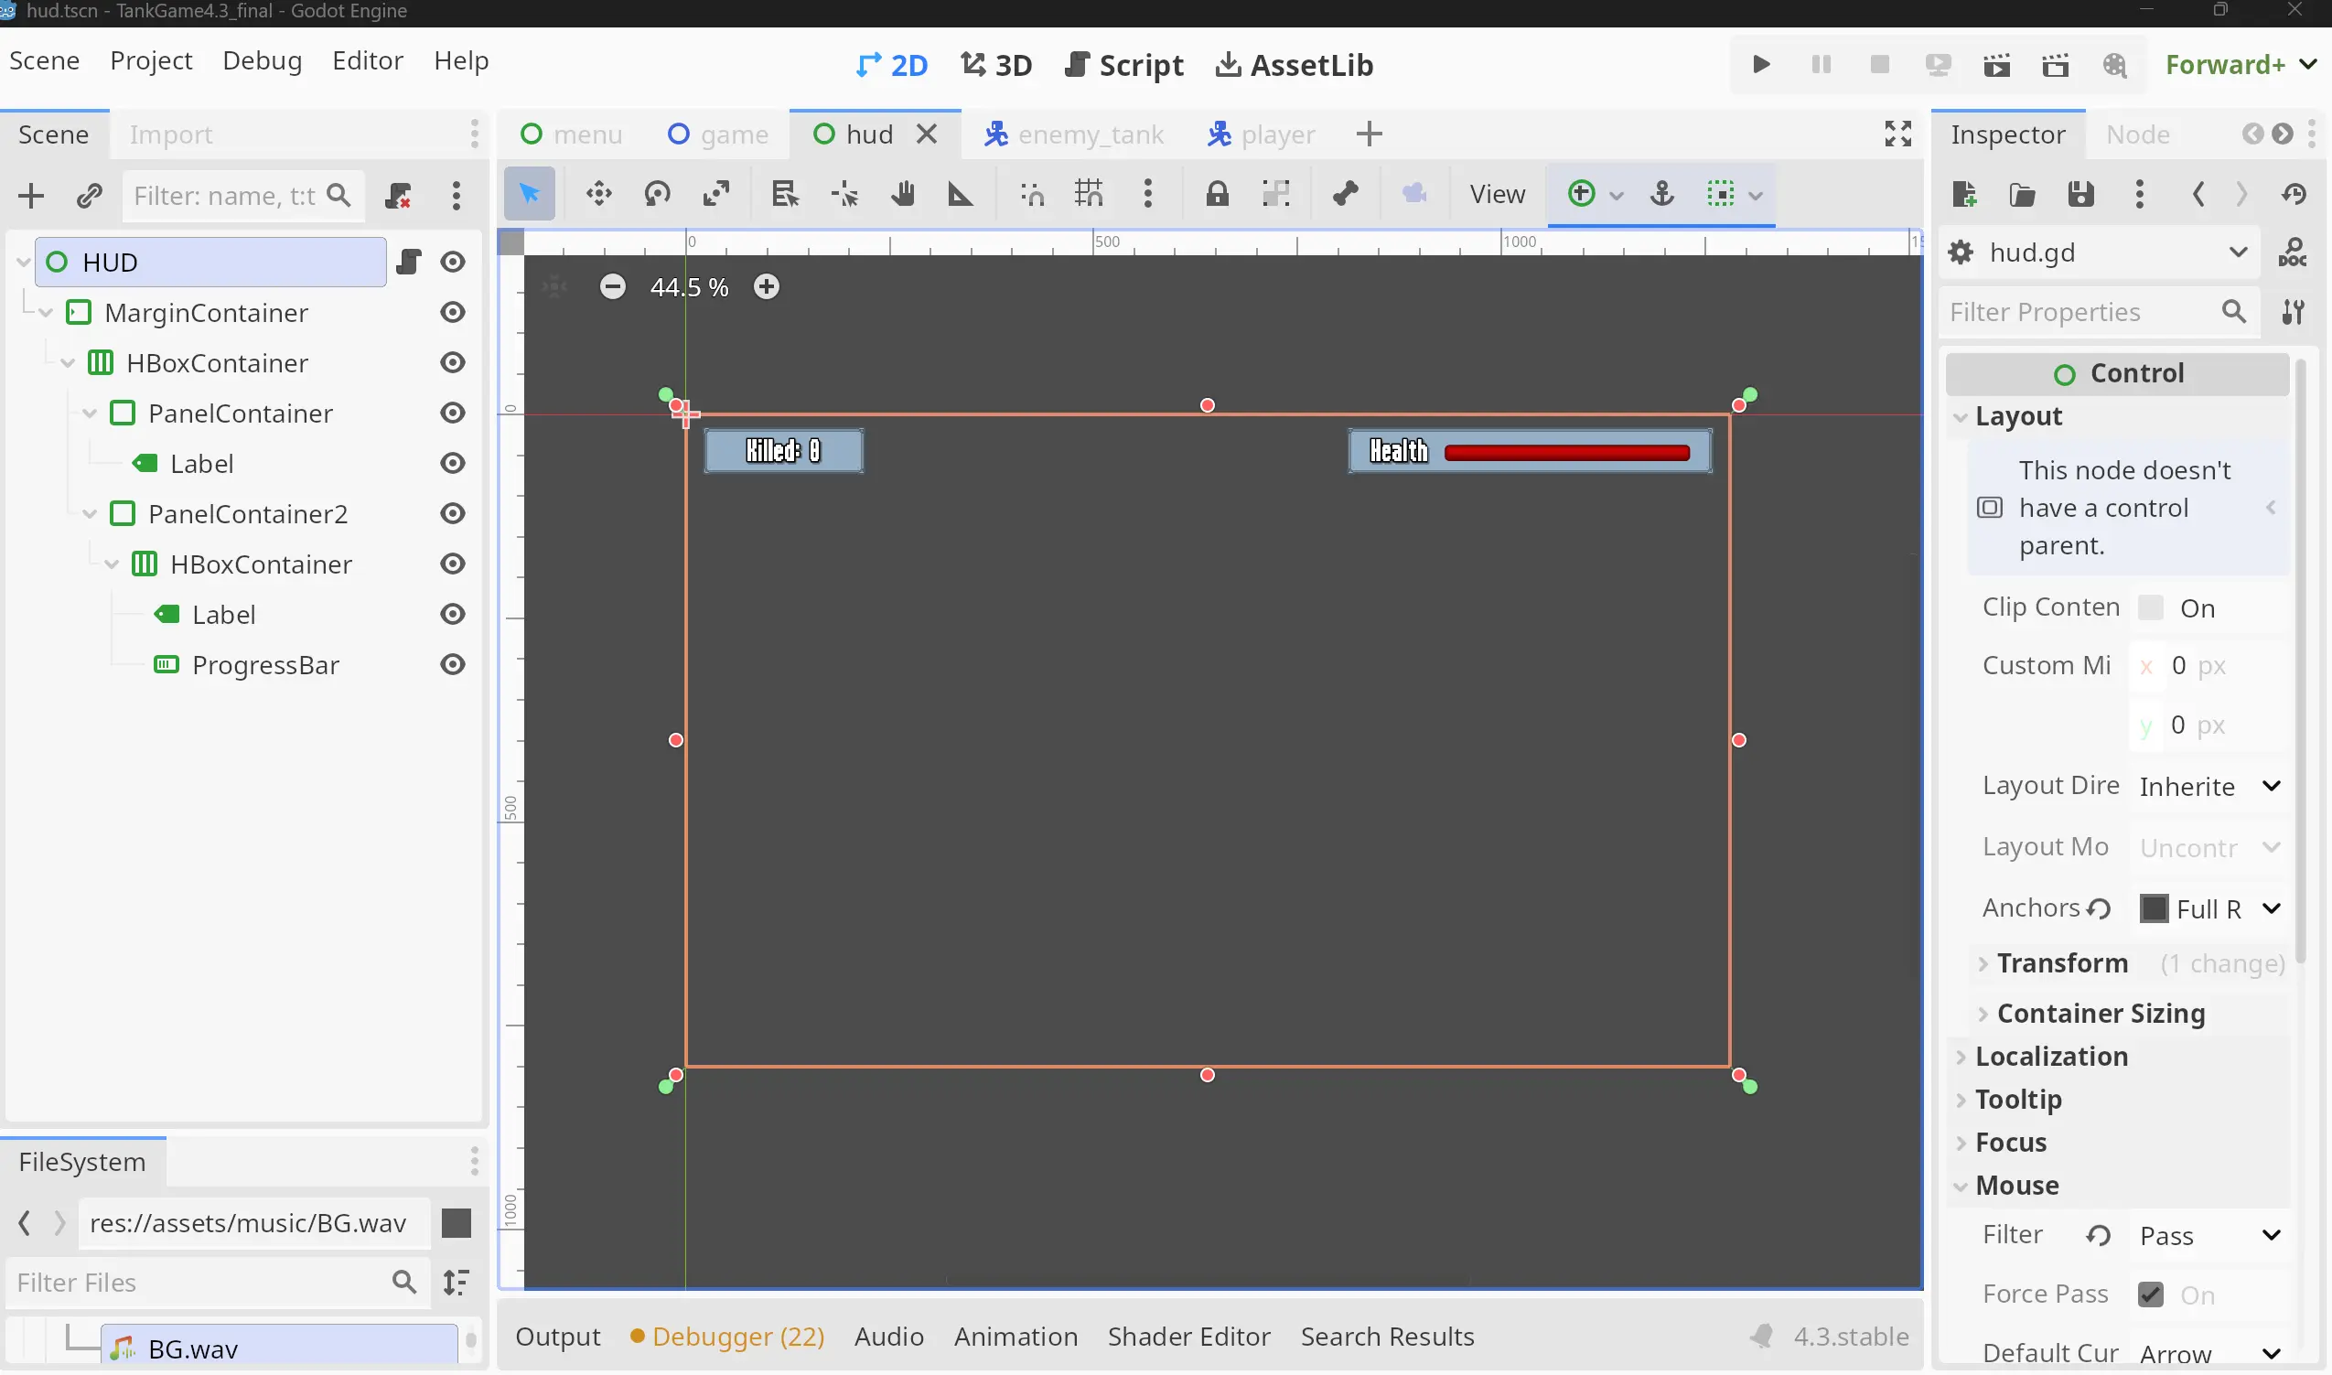2332x1375 pixels.
Task: Switch to the Script workspace
Action: 1123,65
